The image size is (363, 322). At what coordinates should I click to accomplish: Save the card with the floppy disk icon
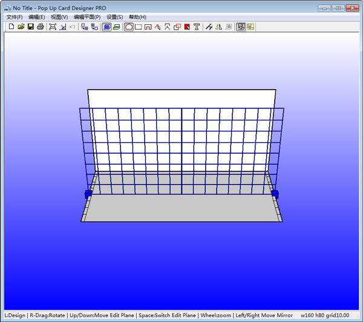point(31,27)
